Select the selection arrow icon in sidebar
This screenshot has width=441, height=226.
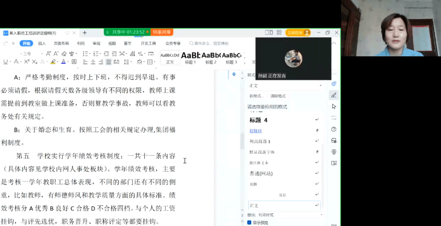pos(334,106)
